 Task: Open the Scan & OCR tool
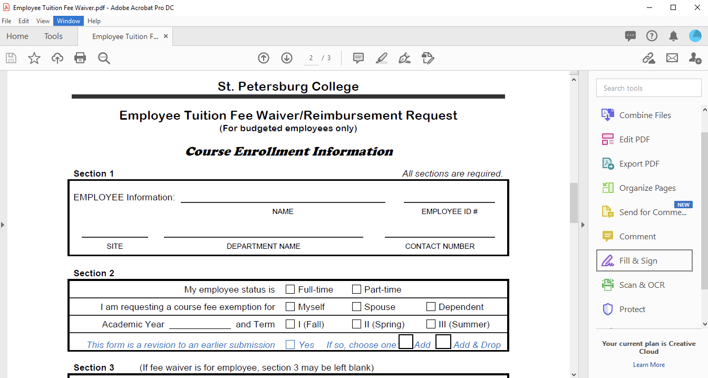coord(644,285)
